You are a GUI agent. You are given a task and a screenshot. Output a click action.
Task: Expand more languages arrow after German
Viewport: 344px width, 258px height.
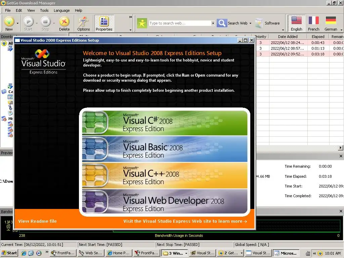pyautogui.click(x=341, y=30)
